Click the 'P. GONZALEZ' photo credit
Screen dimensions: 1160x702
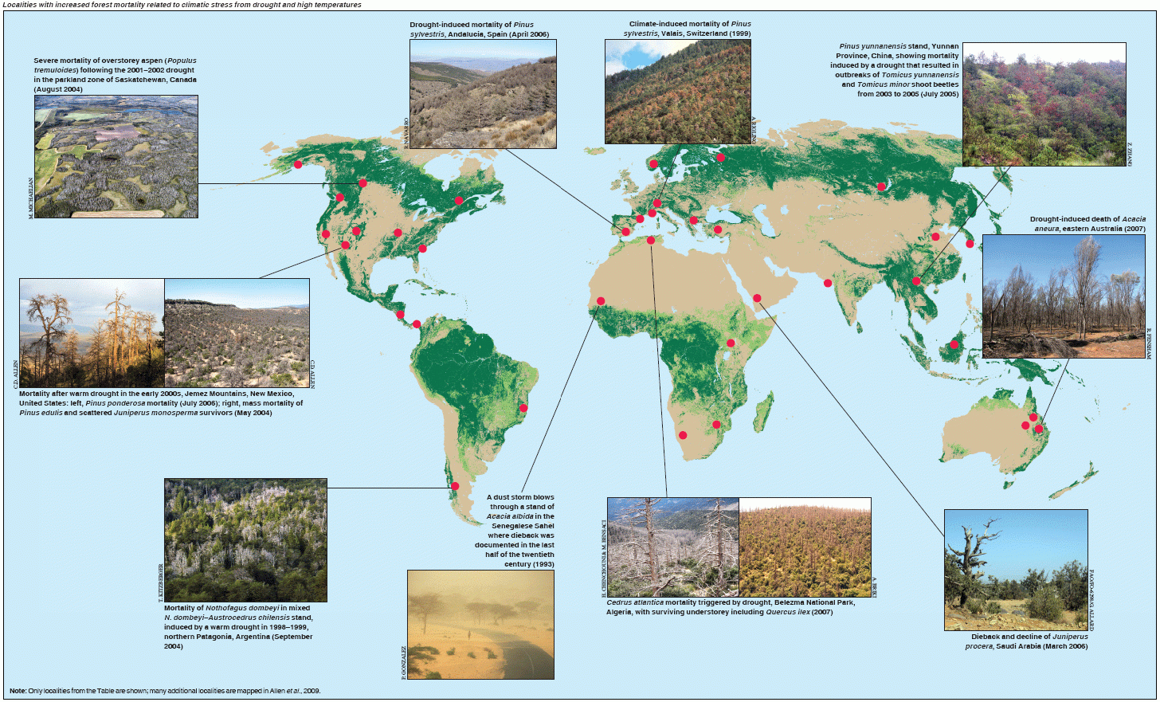(x=403, y=662)
